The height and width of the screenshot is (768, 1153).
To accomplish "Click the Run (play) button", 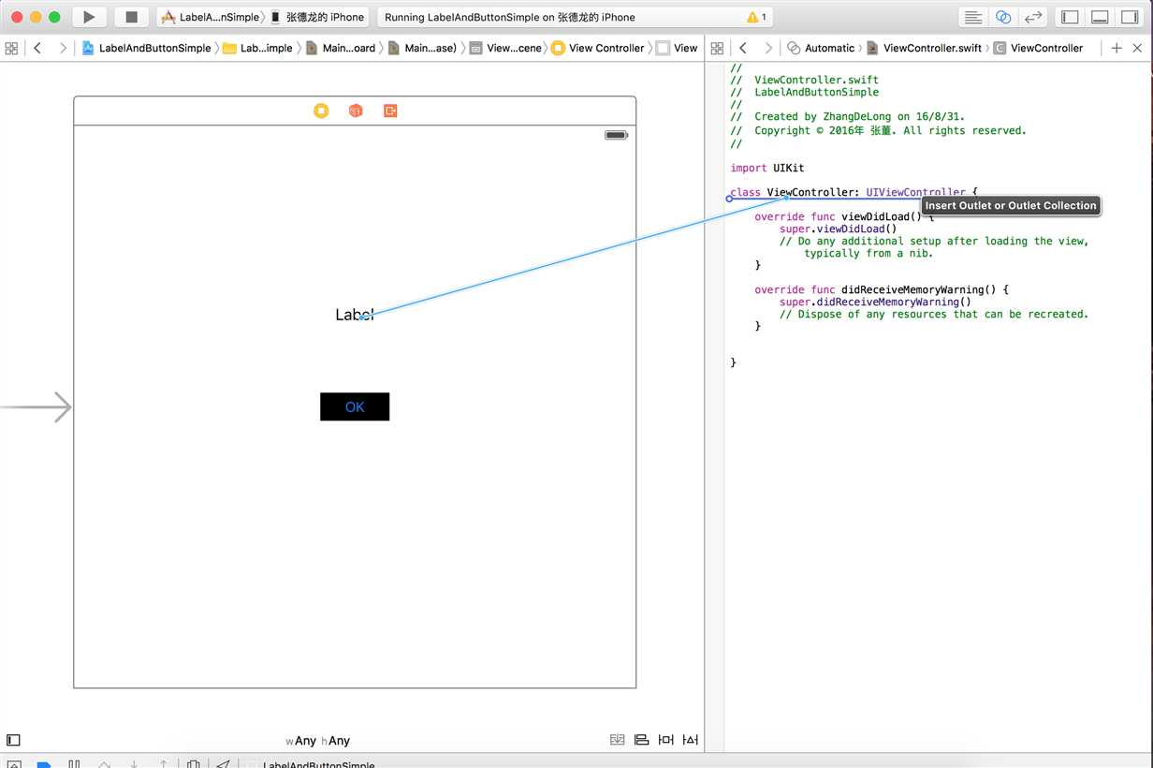I will [x=89, y=17].
